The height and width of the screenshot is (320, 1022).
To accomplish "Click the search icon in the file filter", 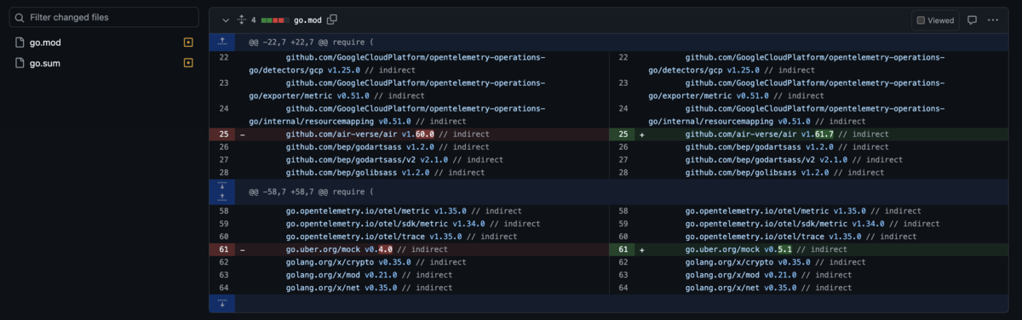I will pos(20,17).
